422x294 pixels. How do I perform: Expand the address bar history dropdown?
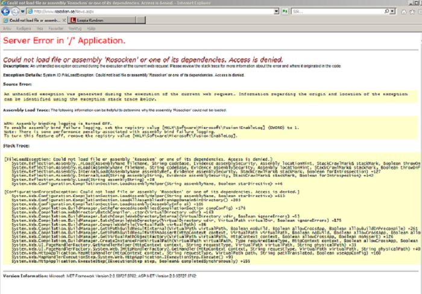click(276, 11)
